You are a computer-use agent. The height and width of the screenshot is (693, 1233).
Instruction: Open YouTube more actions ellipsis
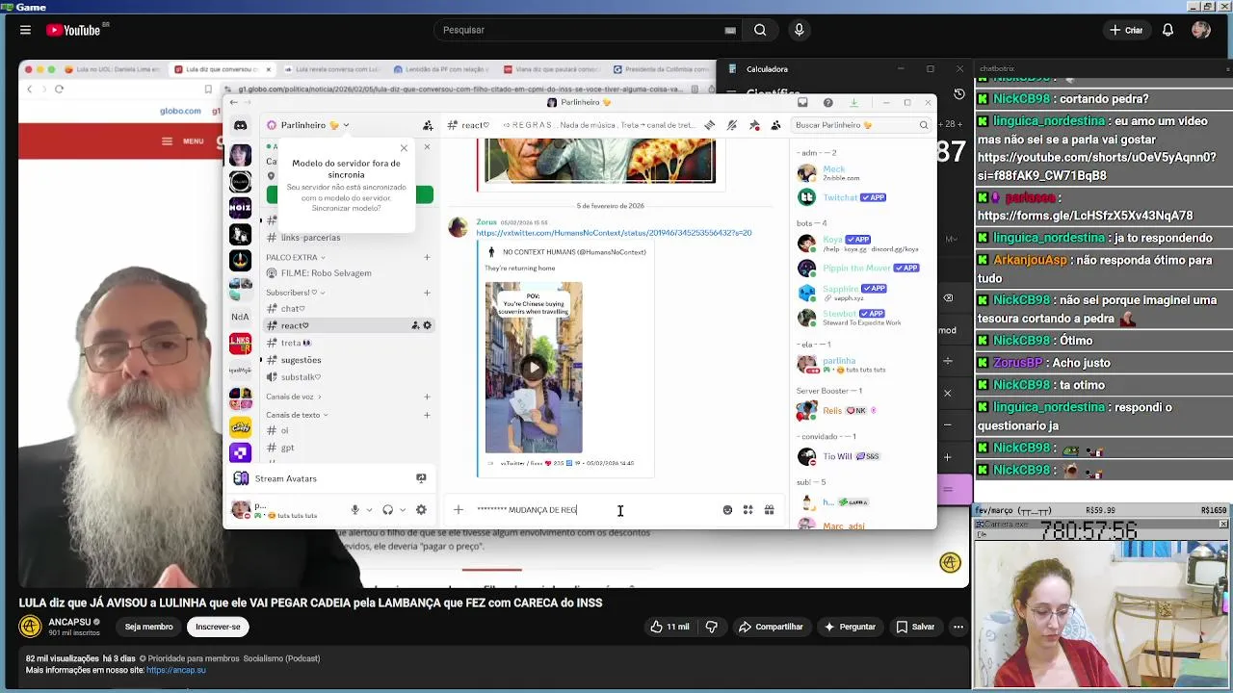pos(958,627)
